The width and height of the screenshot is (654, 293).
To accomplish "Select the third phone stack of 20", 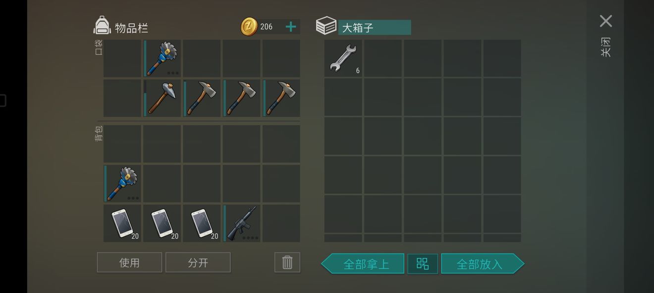I will [x=202, y=223].
